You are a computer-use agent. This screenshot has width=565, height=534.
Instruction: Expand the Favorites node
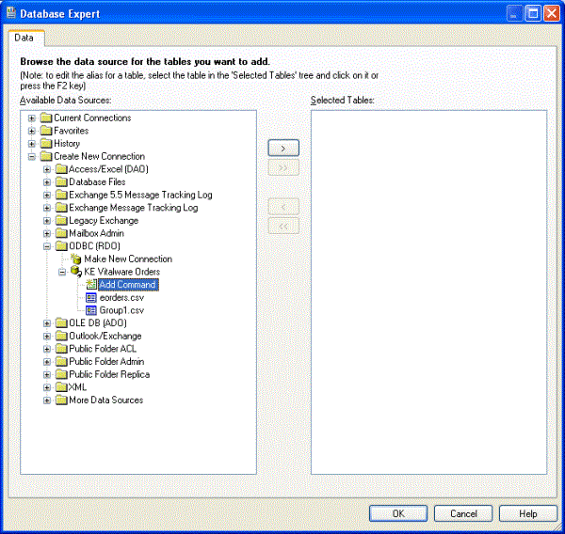pyautogui.click(x=32, y=131)
